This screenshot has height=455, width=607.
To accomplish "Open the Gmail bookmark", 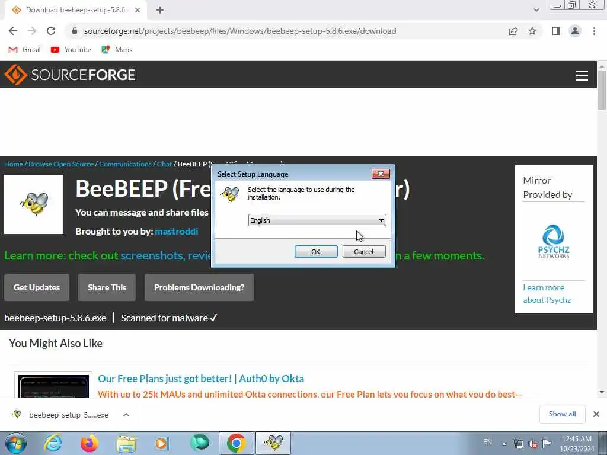I will pyautogui.click(x=24, y=50).
